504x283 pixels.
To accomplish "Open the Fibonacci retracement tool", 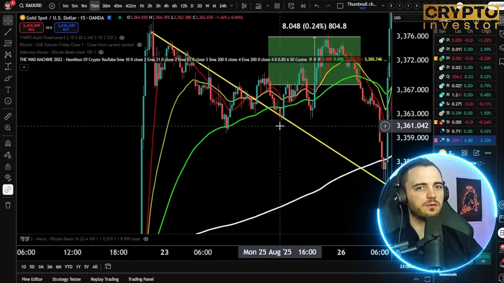I will pyautogui.click(x=8, y=43).
